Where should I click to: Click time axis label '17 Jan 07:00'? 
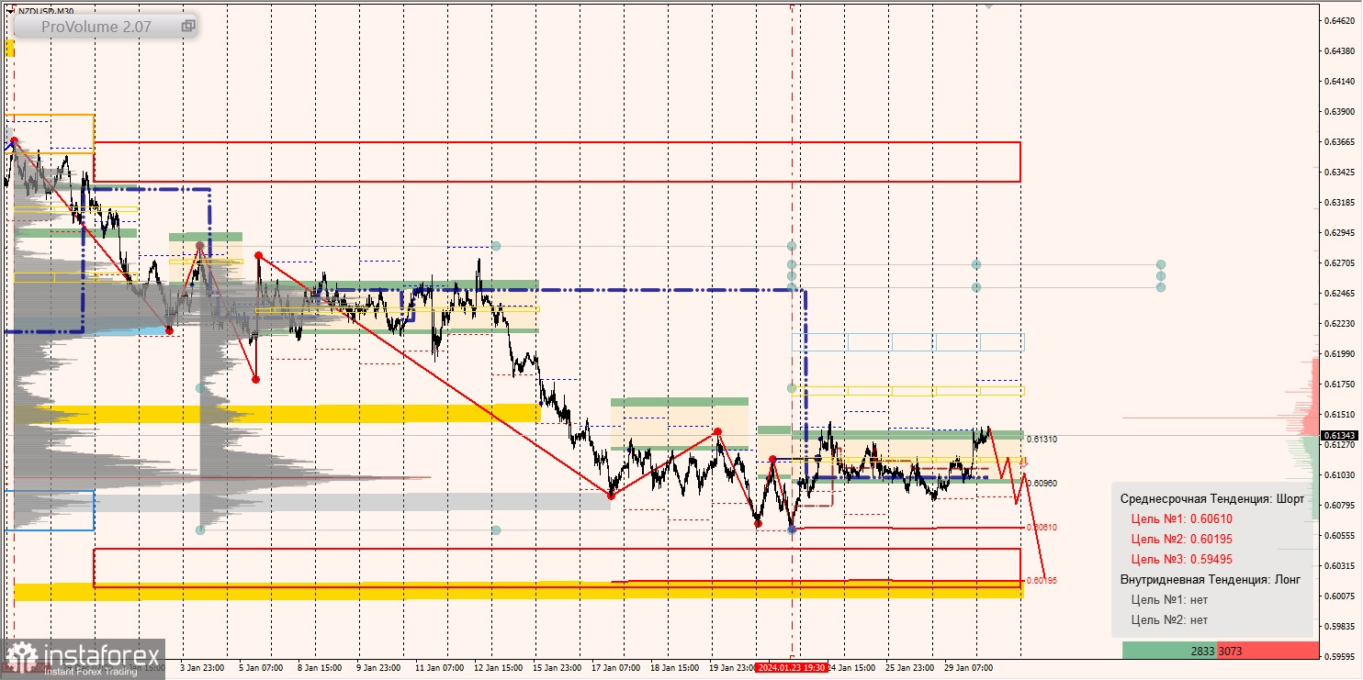616,668
